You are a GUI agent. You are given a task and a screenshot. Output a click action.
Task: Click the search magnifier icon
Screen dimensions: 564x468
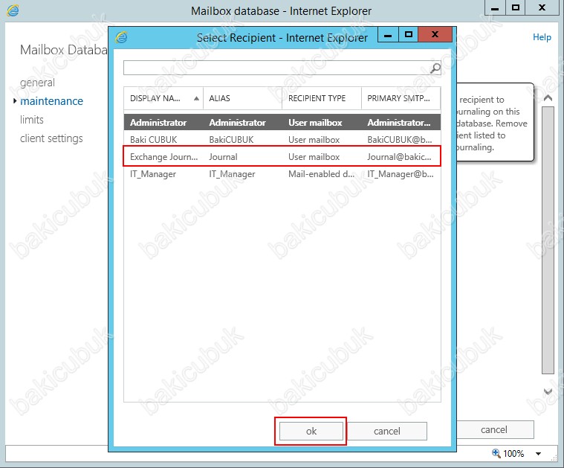(435, 68)
